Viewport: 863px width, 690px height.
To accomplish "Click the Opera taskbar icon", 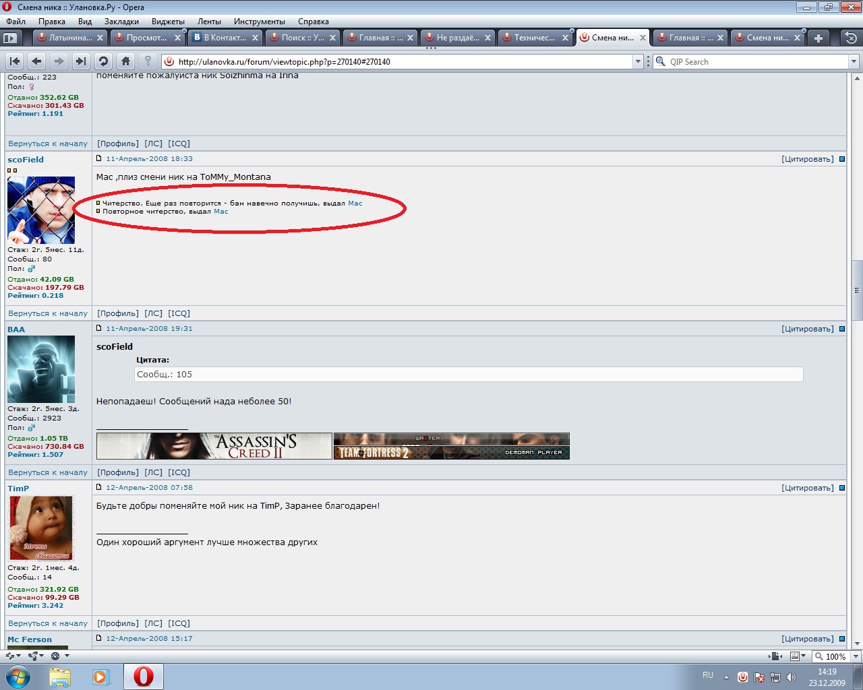I will click(x=143, y=677).
